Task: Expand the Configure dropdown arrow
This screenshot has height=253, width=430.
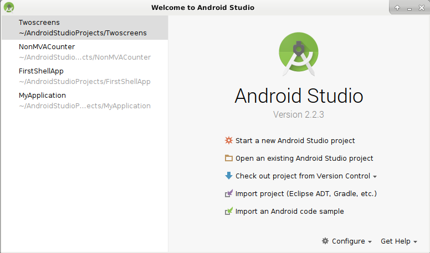Action: [x=370, y=242]
